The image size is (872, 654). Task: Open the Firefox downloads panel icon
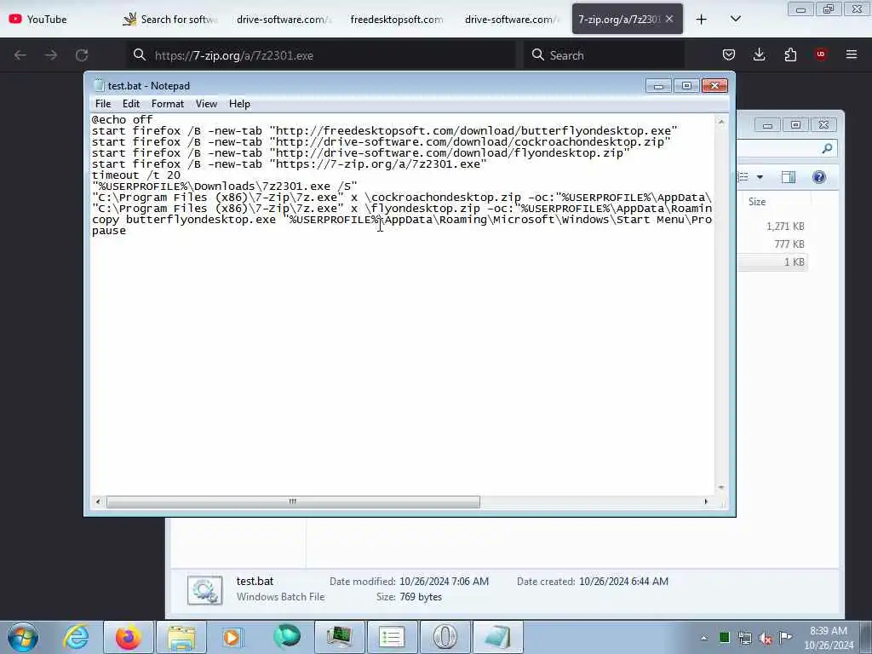[x=759, y=54]
